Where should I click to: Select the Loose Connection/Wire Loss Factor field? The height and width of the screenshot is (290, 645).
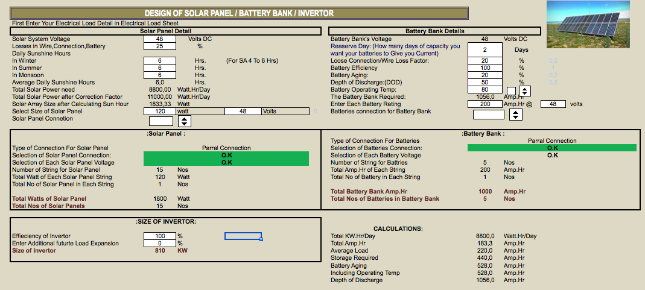pyautogui.click(x=485, y=61)
